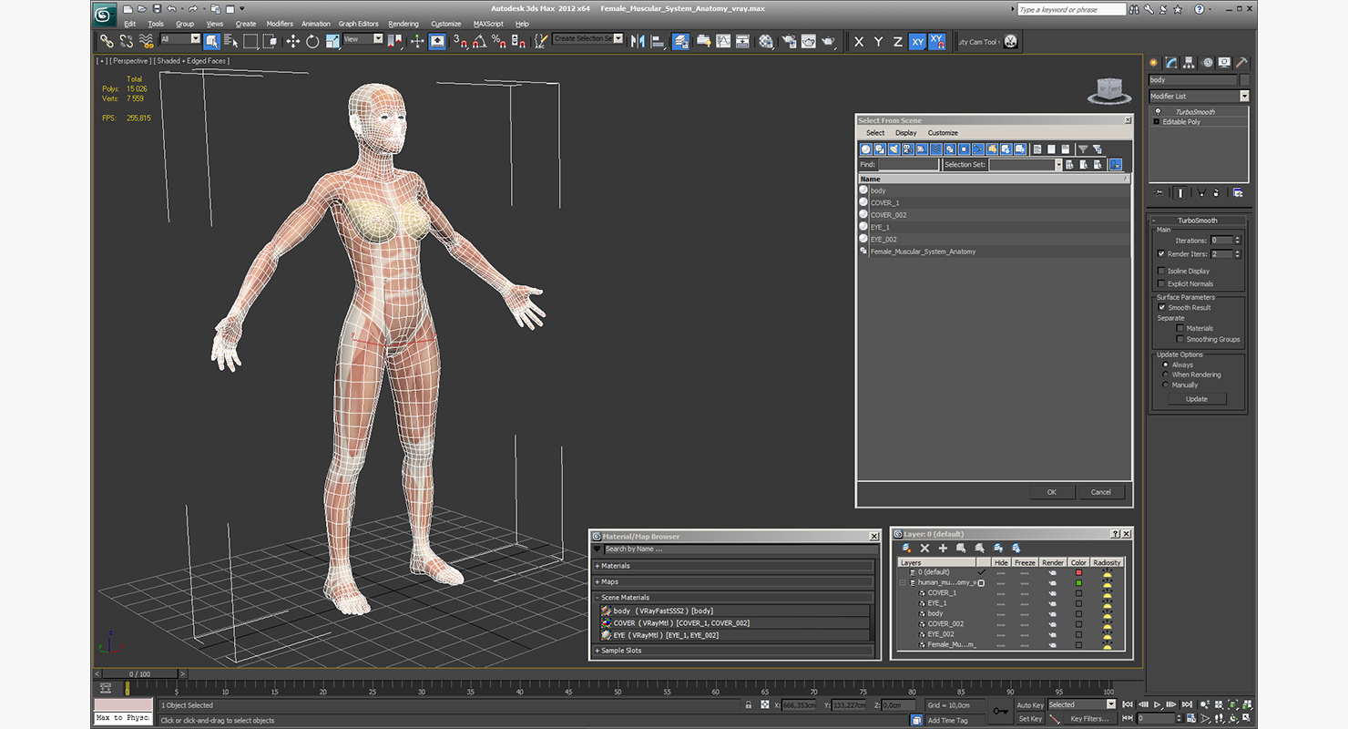The height and width of the screenshot is (729, 1348).
Task: Click the Align tool icon
Action: (658, 41)
